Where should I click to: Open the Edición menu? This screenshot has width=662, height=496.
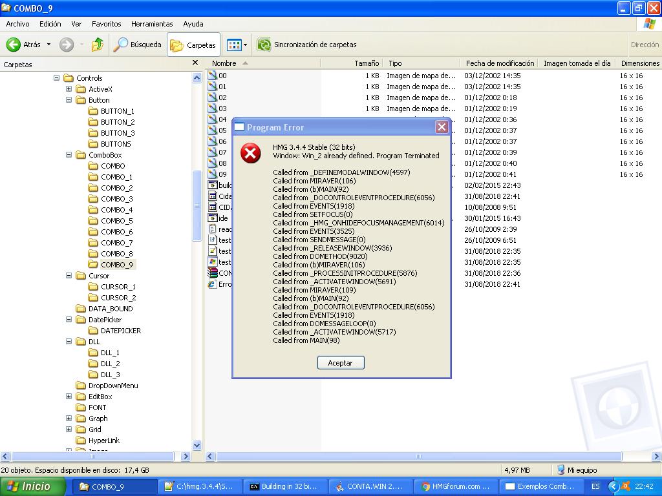coord(50,24)
